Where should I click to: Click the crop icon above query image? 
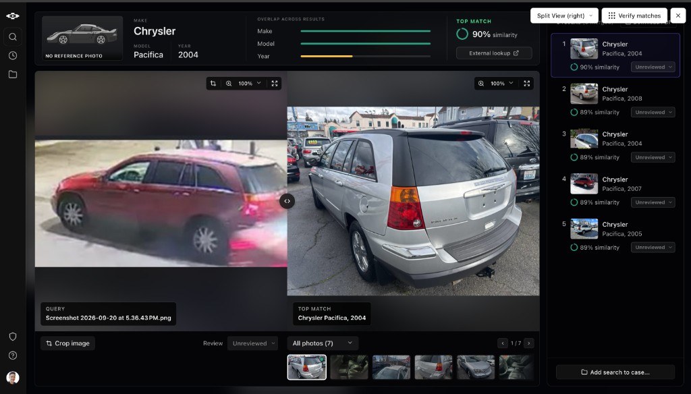coord(213,83)
